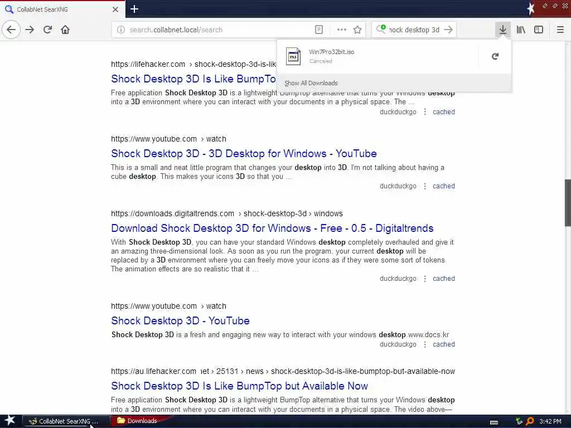This screenshot has height=428, width=571.
Task: Close the CollabNet SearXNG tab
Action: 115,9
